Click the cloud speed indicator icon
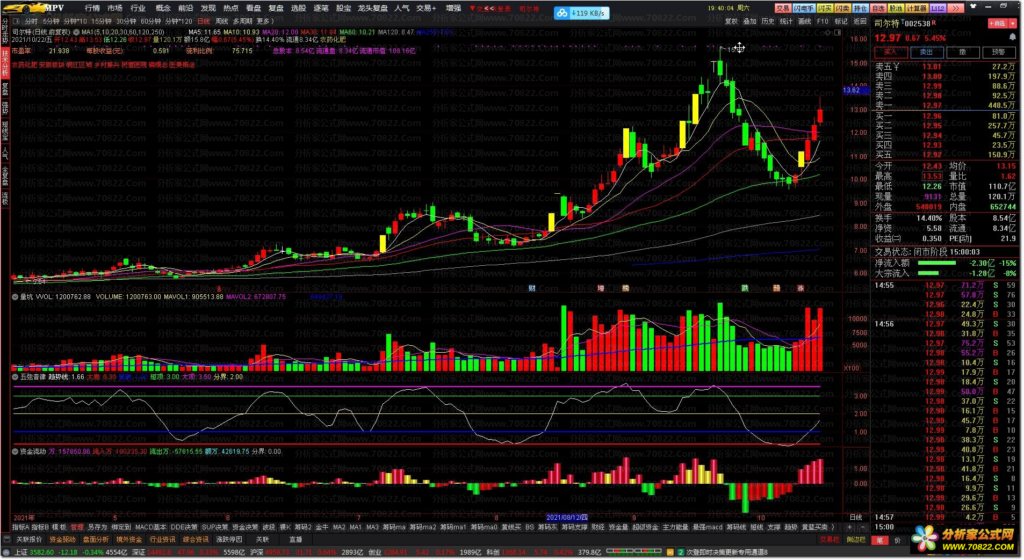The image size is (1024, 560). 561,13
